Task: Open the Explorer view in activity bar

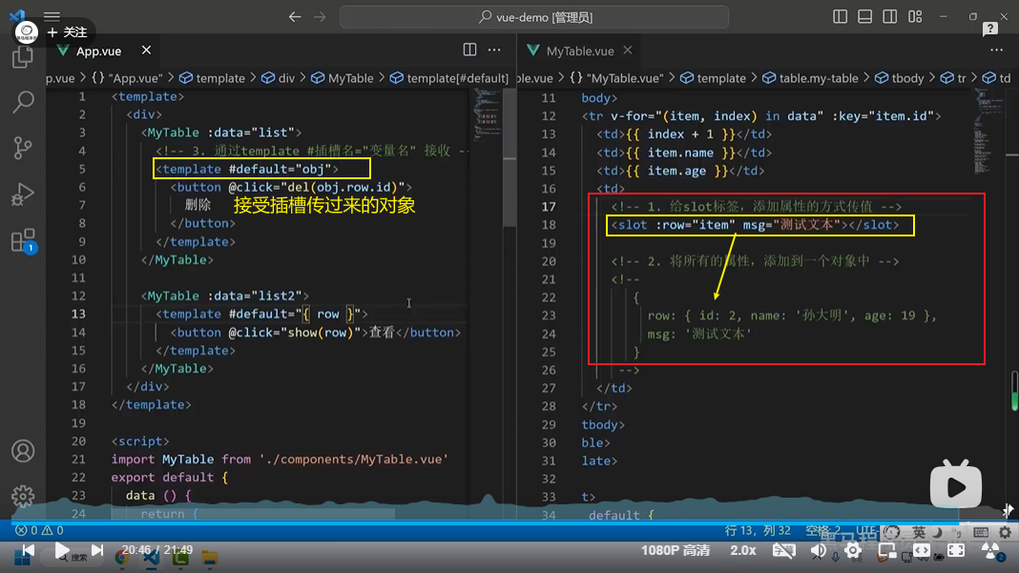Action: 23,57
